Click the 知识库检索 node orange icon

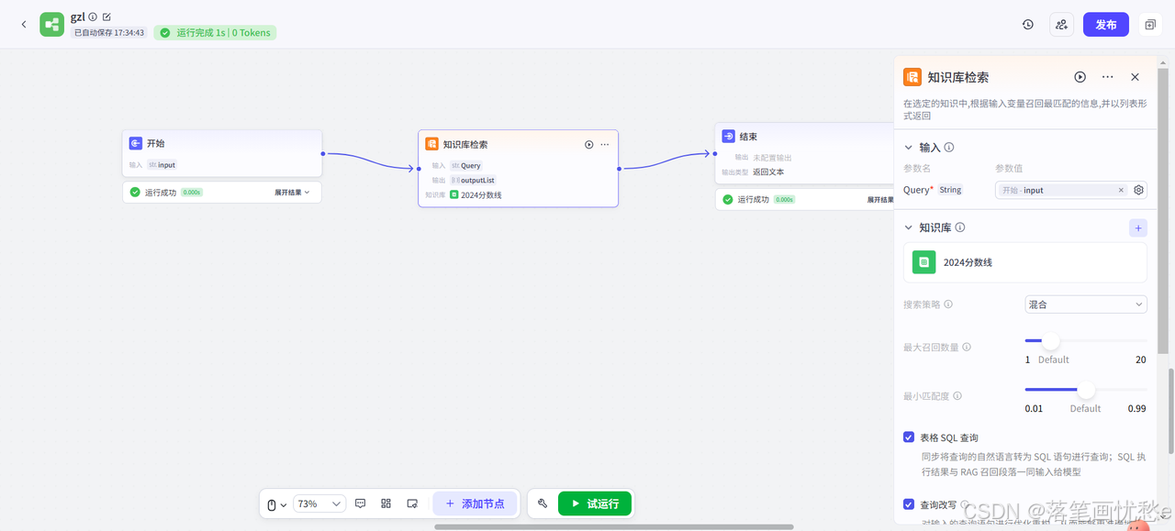coord(431,144)
